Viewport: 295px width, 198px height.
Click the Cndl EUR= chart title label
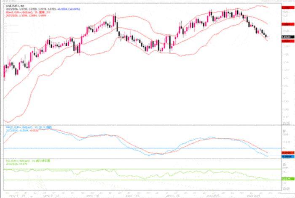pos(13,5)
